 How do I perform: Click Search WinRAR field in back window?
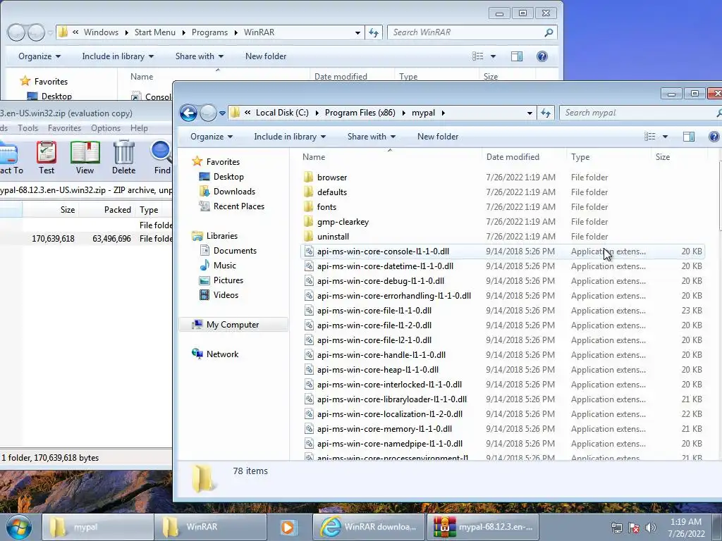click(x=472, y=32)
